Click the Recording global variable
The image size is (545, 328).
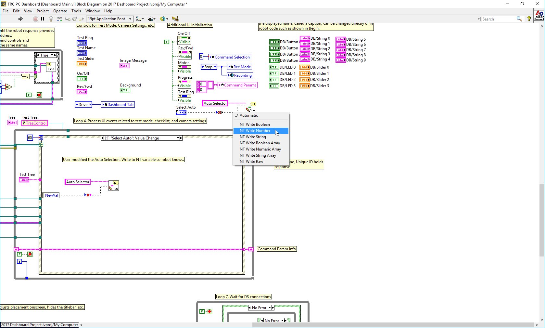[x=240, y=75]
